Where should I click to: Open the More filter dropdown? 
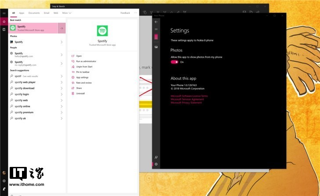click(67, 13)
